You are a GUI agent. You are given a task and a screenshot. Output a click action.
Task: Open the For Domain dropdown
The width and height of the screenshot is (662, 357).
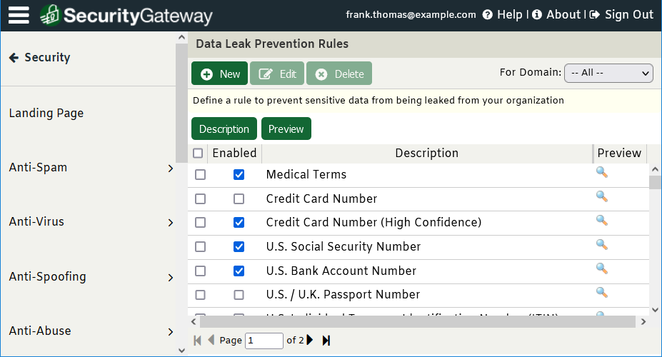(608, 73)
